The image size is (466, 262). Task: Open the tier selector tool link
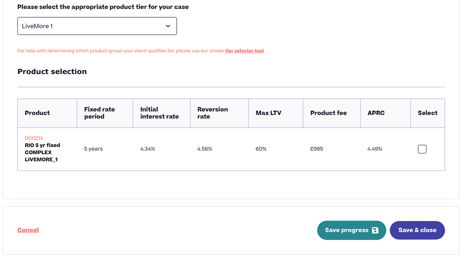[x=244, y=51]
